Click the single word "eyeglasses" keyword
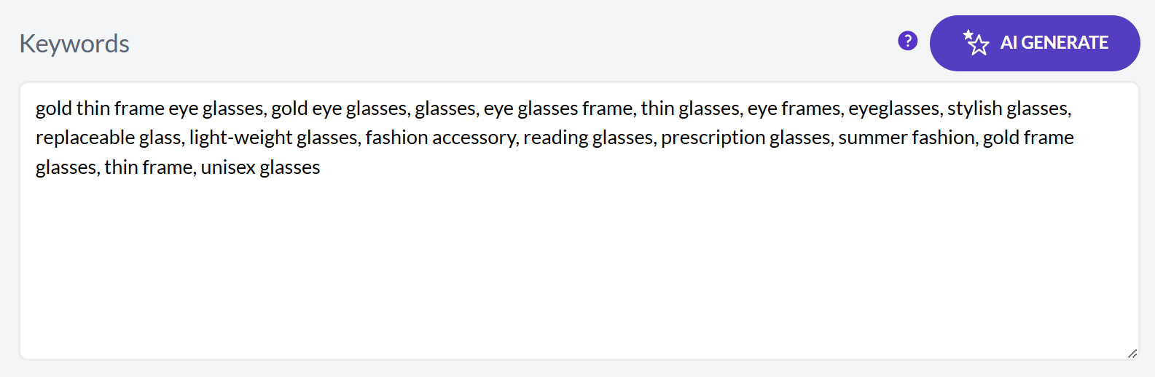The image size is (1155, 377). (x=894, y=108)
